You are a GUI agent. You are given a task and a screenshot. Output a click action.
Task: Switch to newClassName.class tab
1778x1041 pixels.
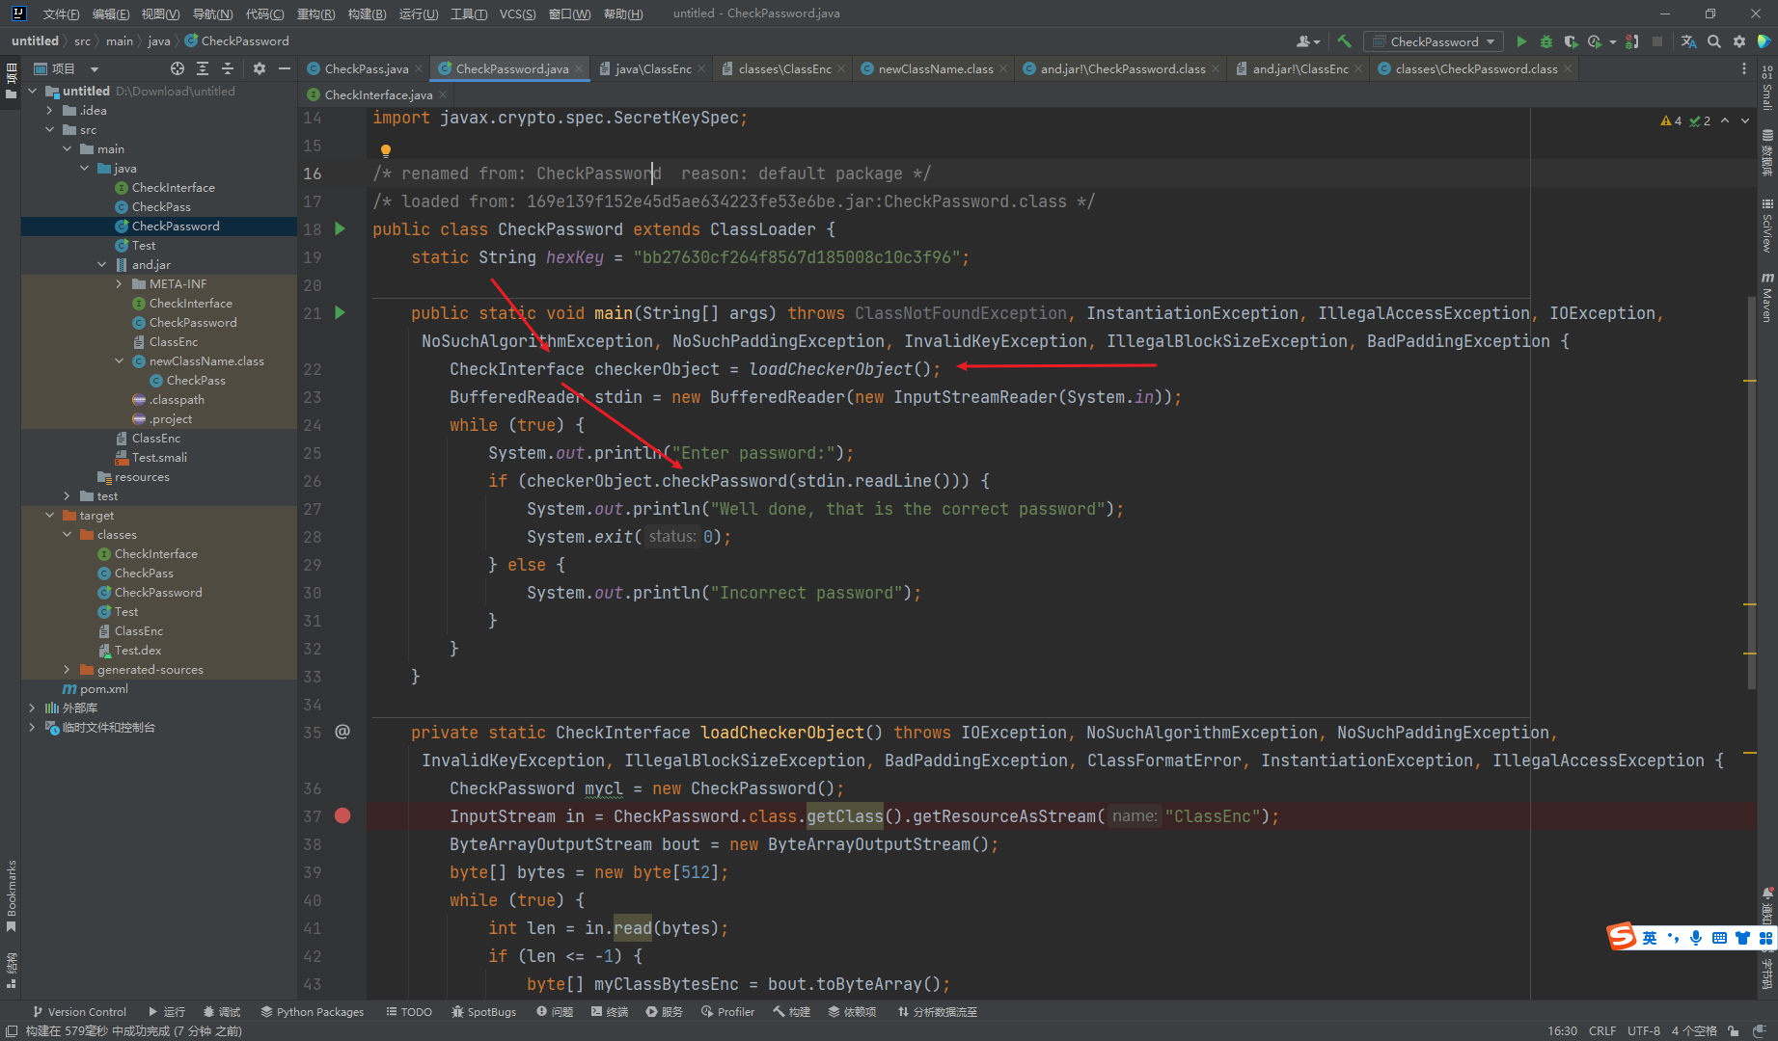click(935, 68)
